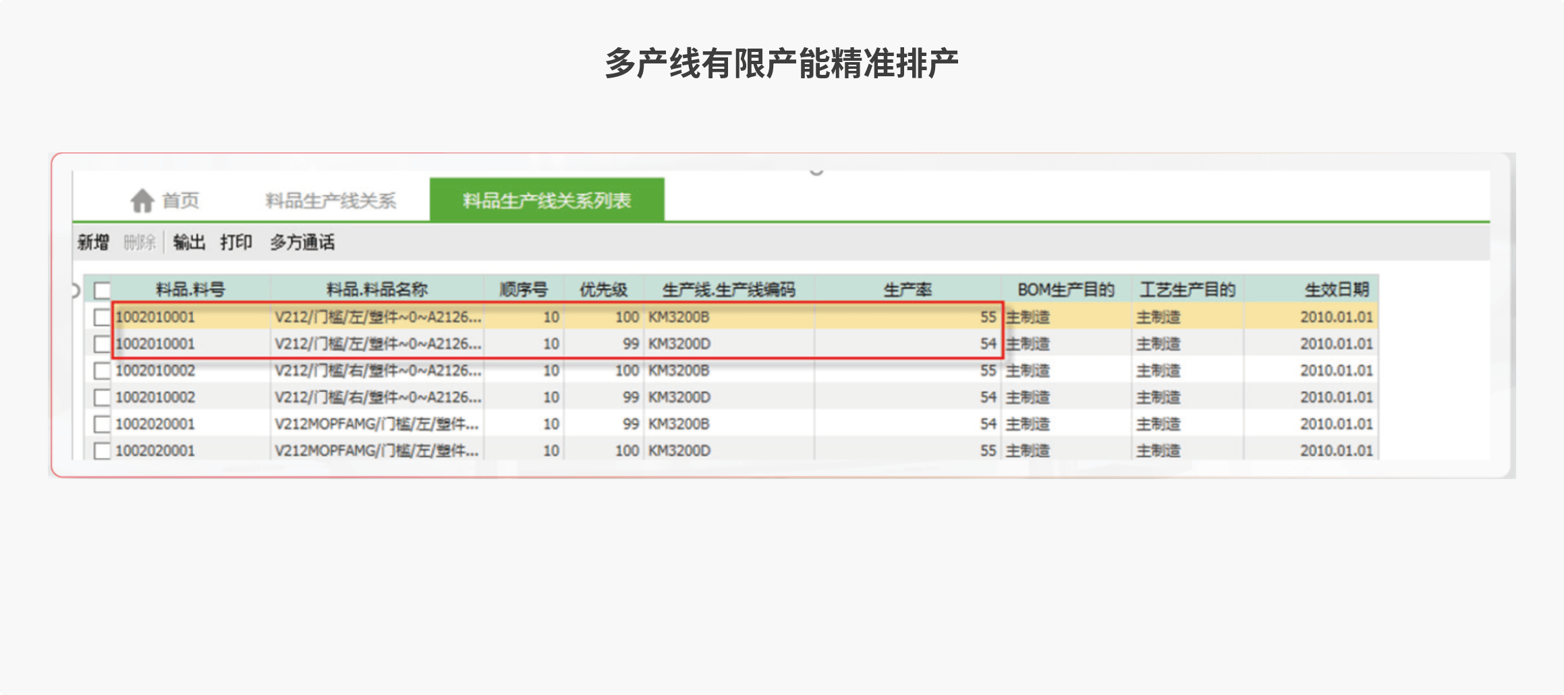Click the 新增 toolbar button
Viewport: 1564px width, 695px height.
click(93, 242)
